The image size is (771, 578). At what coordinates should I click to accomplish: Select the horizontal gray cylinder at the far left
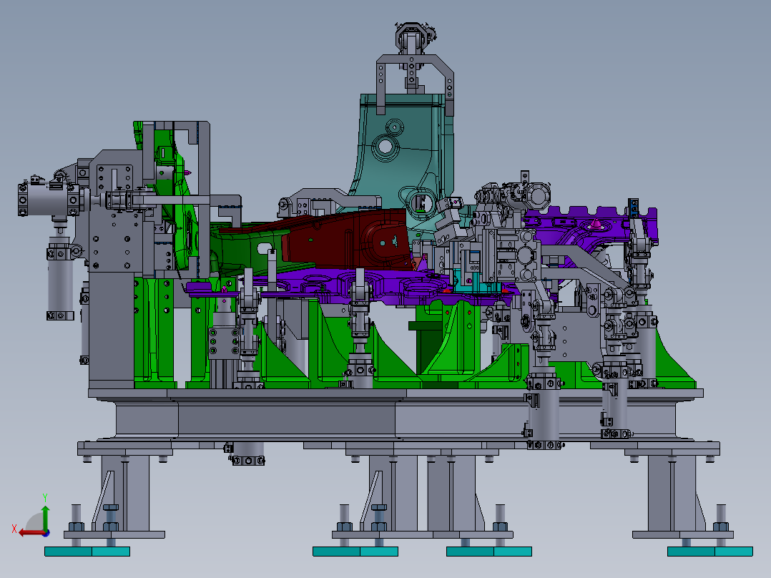pos(49,200)
